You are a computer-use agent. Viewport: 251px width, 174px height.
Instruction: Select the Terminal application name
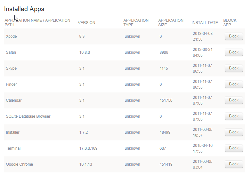coord(13,148)
